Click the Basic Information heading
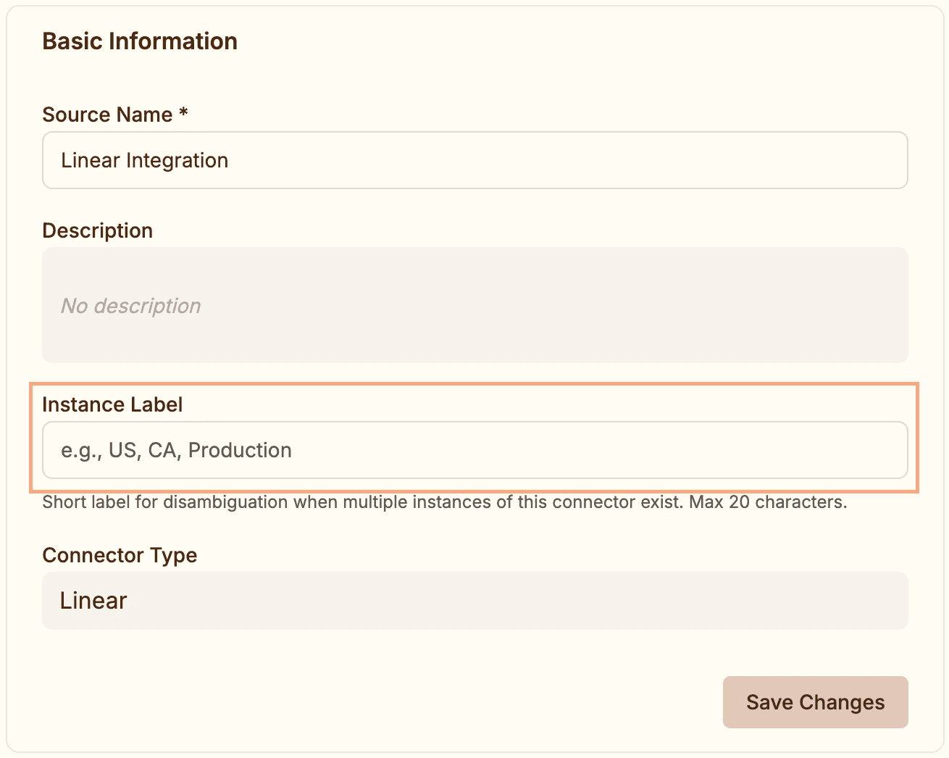This screenshot has width=949, height=758. (140, 41)
